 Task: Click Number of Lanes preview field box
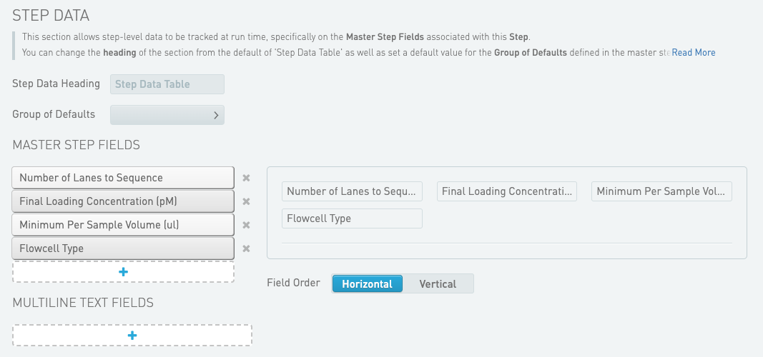353,191
